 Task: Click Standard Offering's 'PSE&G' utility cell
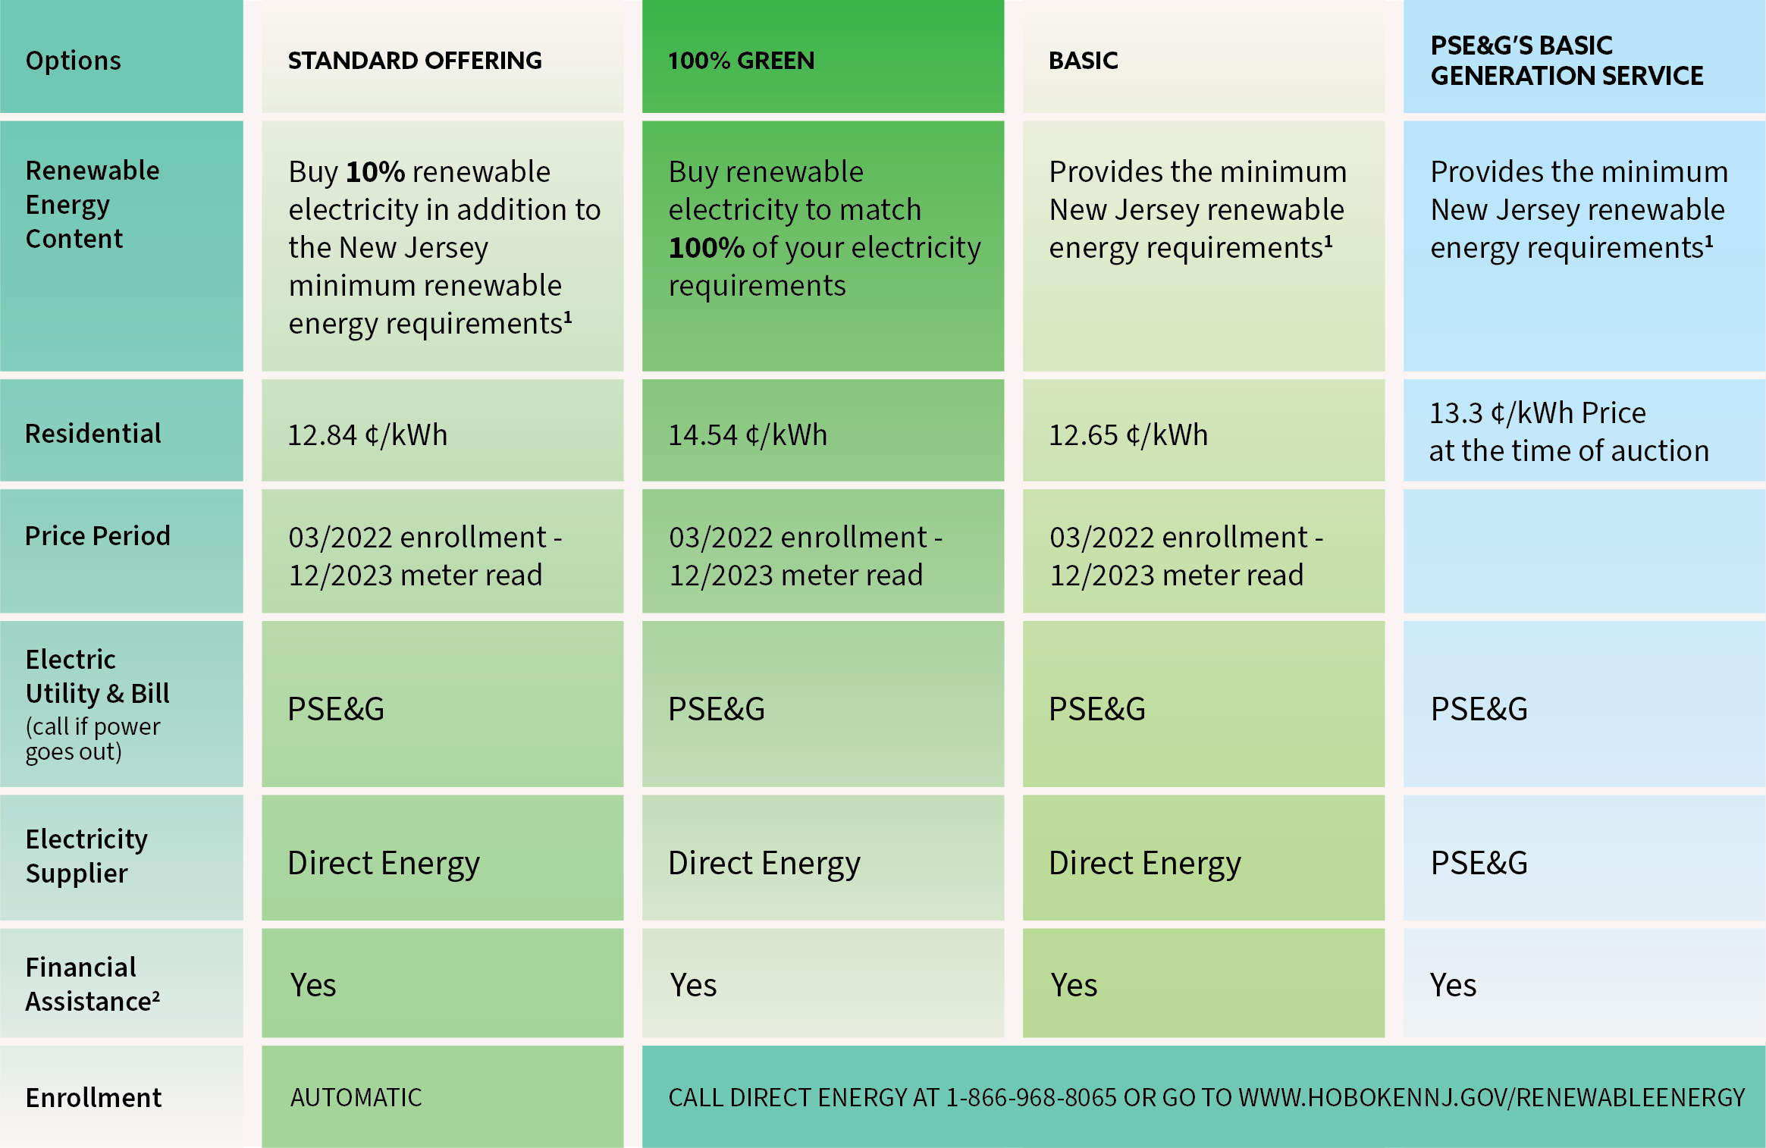pos(443,704)
